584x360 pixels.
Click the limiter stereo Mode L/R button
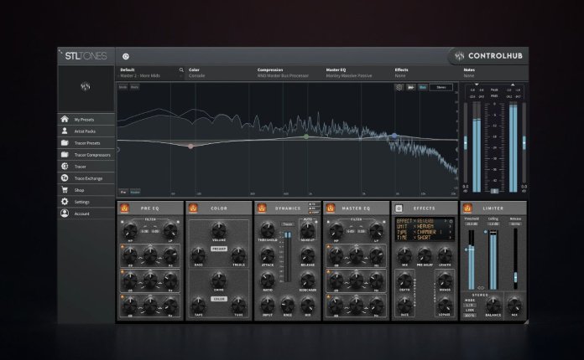coord(470,305)
